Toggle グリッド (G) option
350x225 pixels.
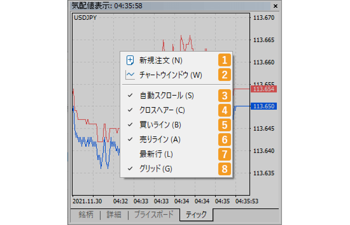click(176, 169)
